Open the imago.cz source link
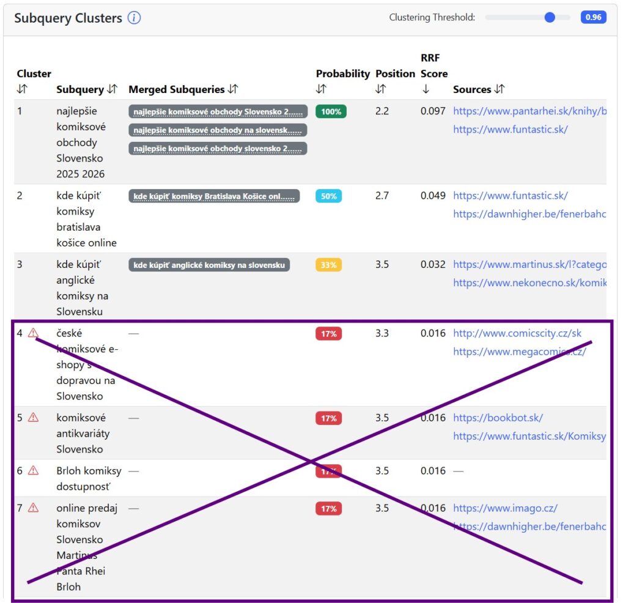This screenshot has height=603, width=626. (x=505, y=508)
